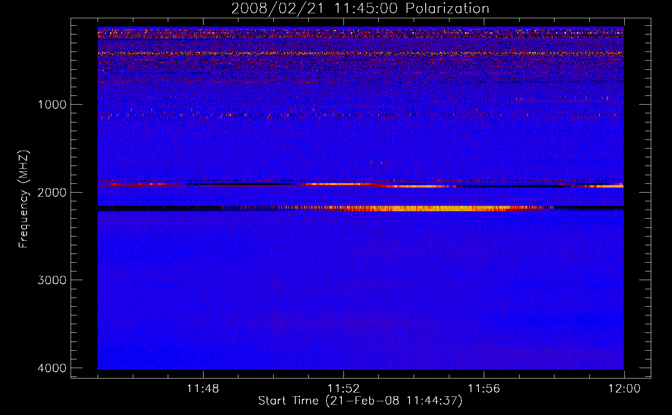
Task: Click the 4000 frequency tick label
Action: point(52,368)
